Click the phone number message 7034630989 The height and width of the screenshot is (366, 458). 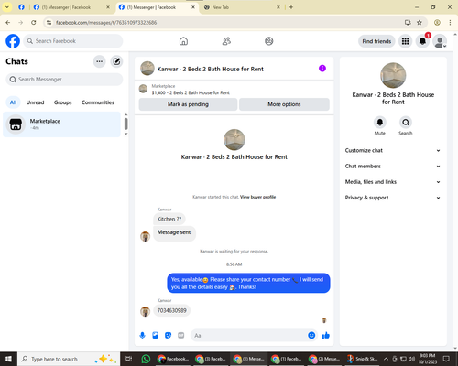(172, 310)
